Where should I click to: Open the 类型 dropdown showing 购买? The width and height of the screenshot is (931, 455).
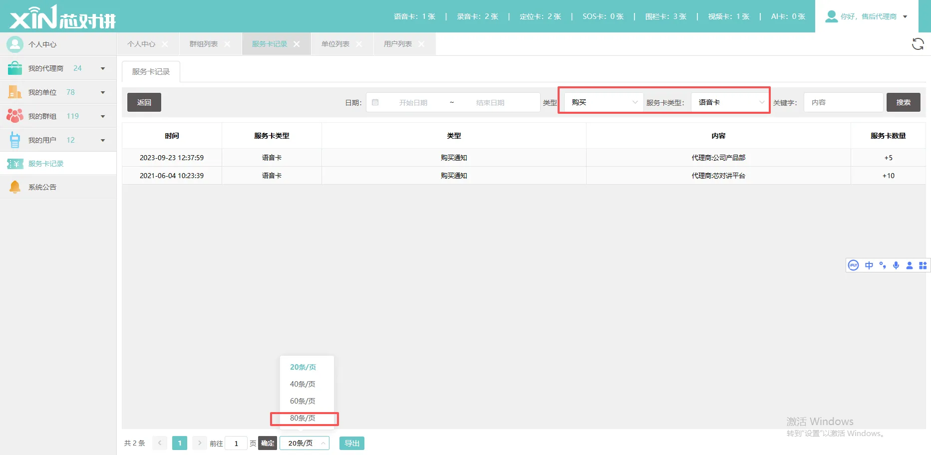coord(604,102)
